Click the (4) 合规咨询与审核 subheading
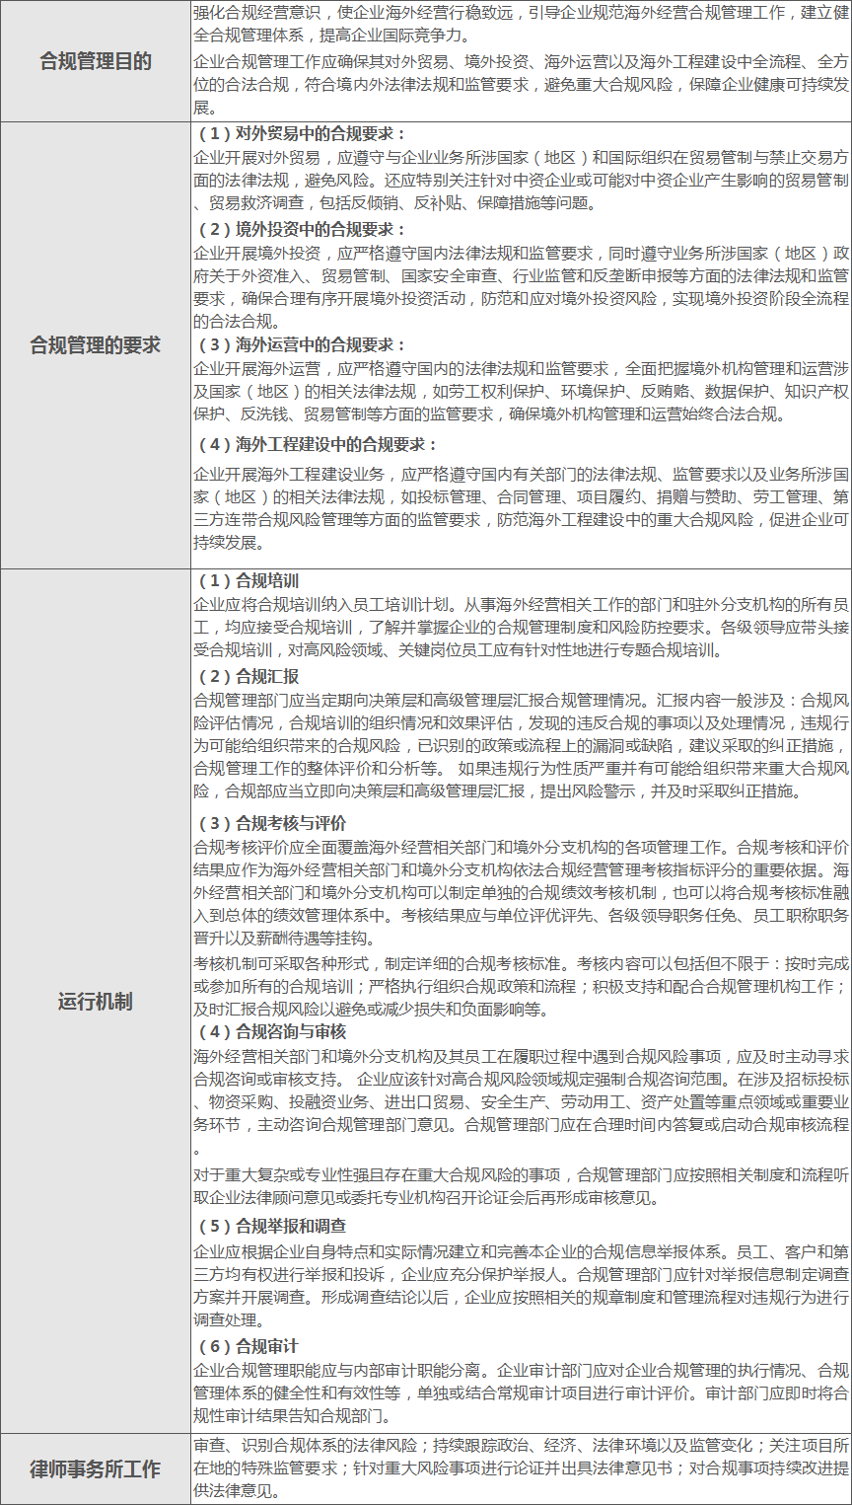This screenshot has width=852, height=1505. 272,1031
